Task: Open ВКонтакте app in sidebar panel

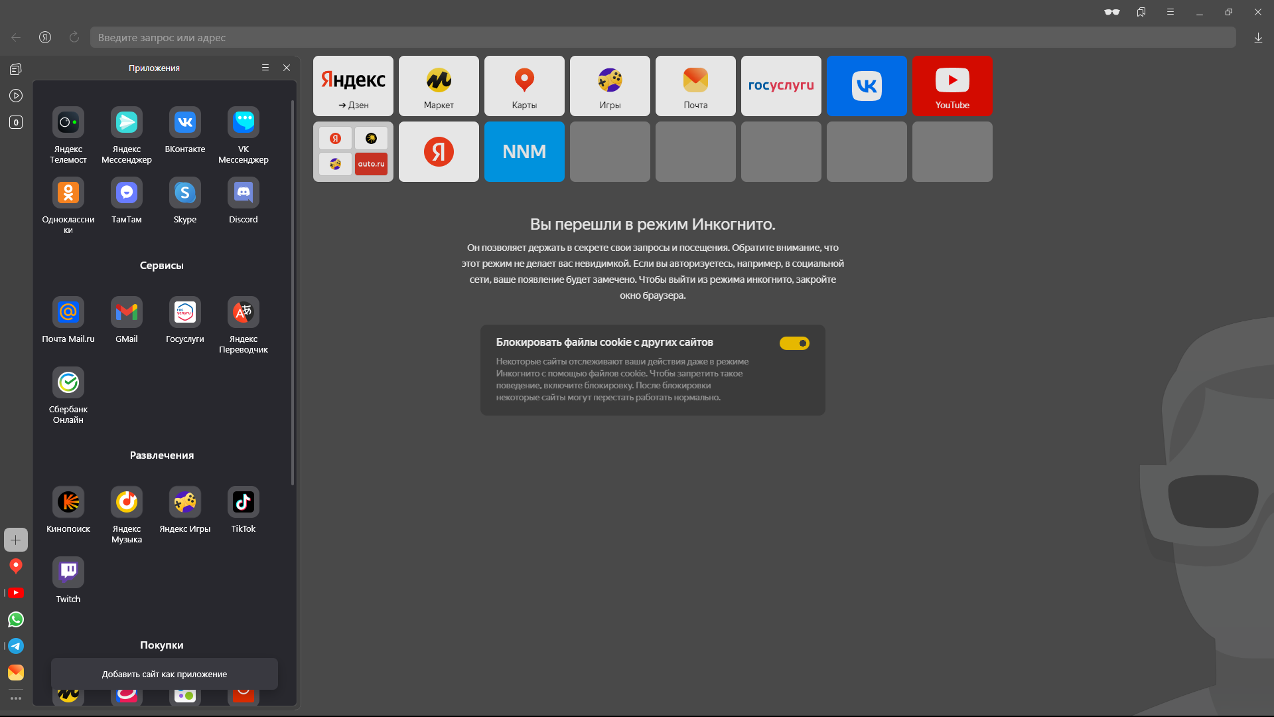Action: click(185, 130)
